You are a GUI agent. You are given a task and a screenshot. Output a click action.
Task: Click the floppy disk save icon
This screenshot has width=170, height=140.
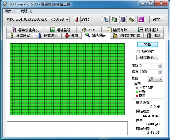pyautogui.click(x=123, y=20)
